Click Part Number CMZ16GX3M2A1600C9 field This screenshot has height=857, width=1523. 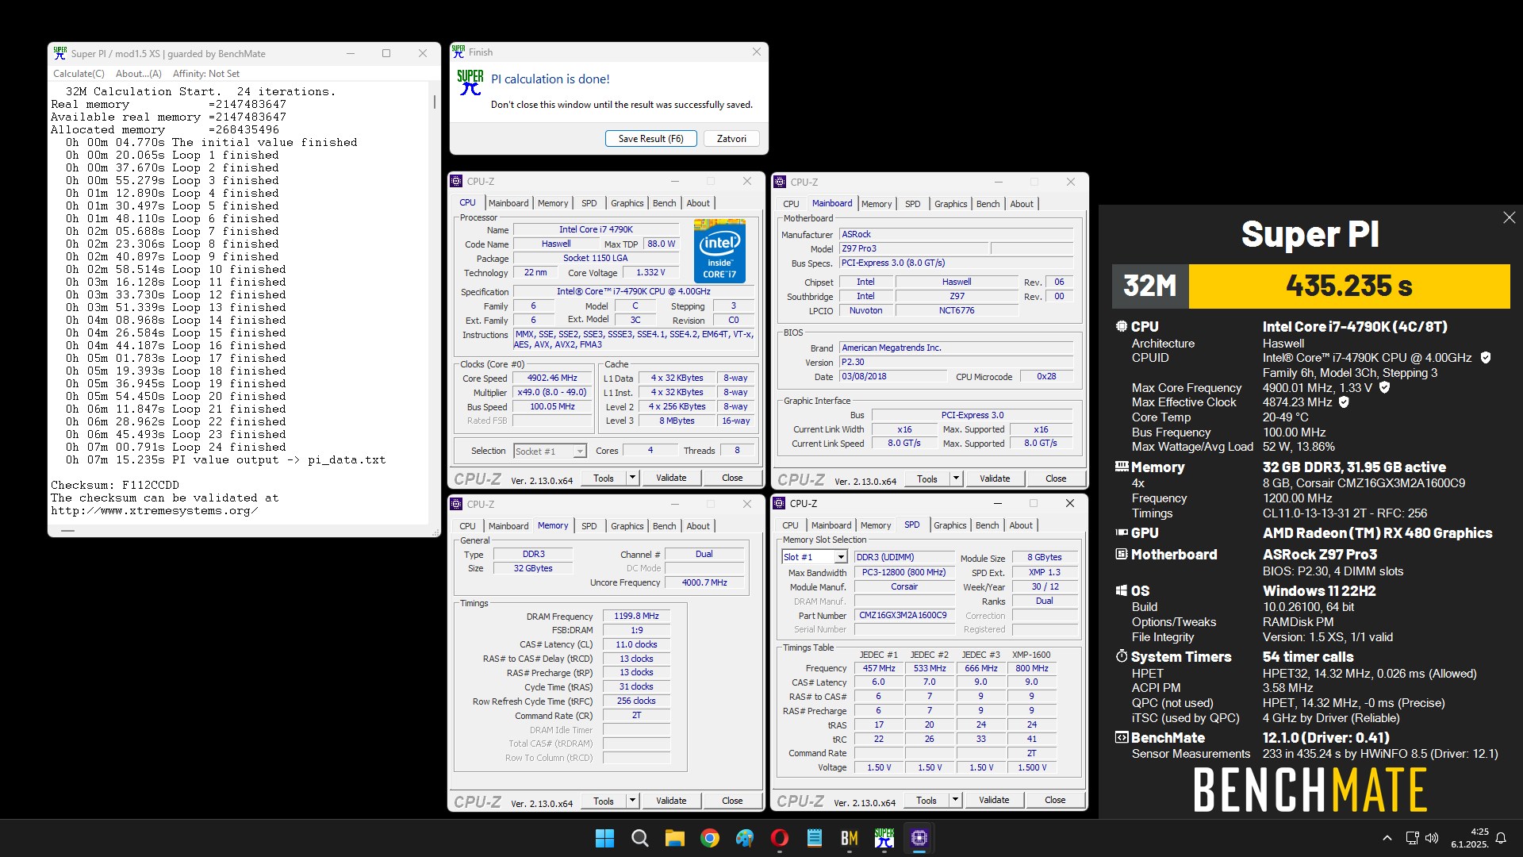(x=904, y=615)
